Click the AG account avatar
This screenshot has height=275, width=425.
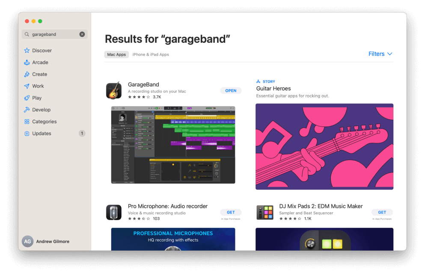click(x=27, y=241)
